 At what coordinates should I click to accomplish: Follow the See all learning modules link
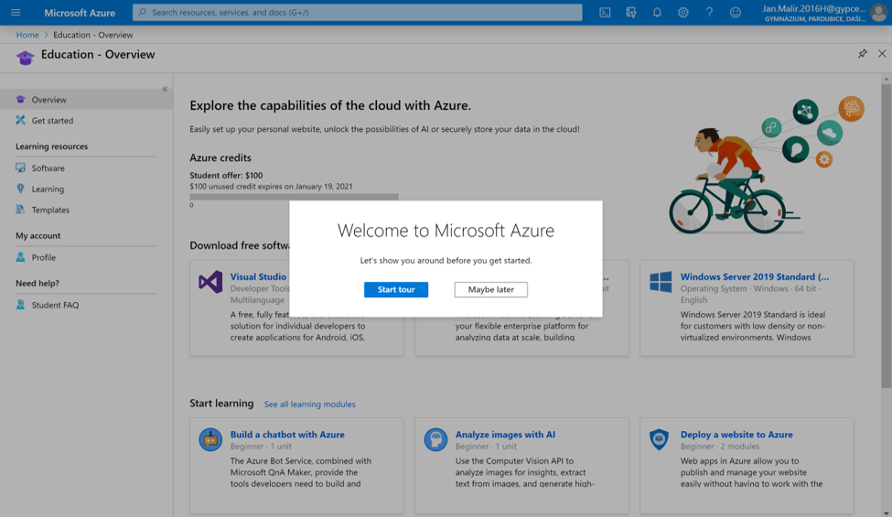[x=309, y=404]
